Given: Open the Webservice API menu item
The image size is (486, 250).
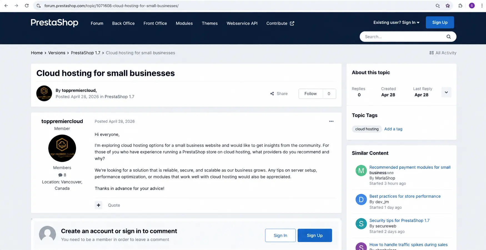Looking at the screenshot, I should click(x=242, y=23).
